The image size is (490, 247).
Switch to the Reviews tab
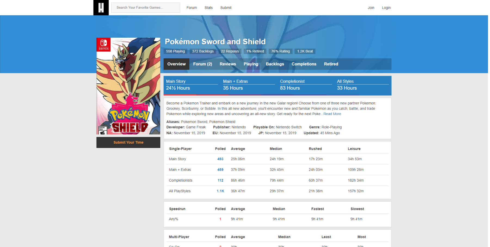point(228,64)
